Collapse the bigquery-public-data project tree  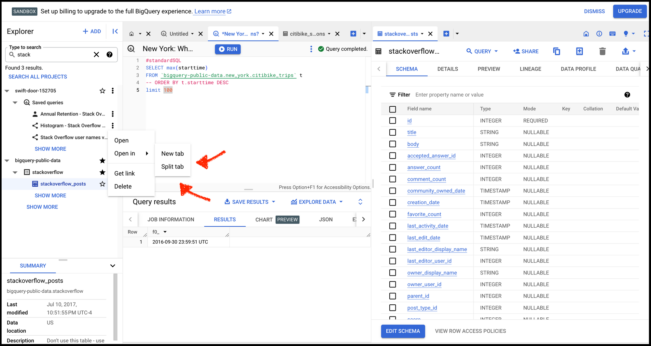7,160
